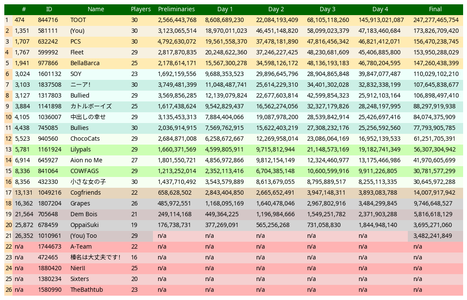Image resolution: width=467 pixels, height=300 pixels.
Task: Select team name NierII
Action: (78, 268)
